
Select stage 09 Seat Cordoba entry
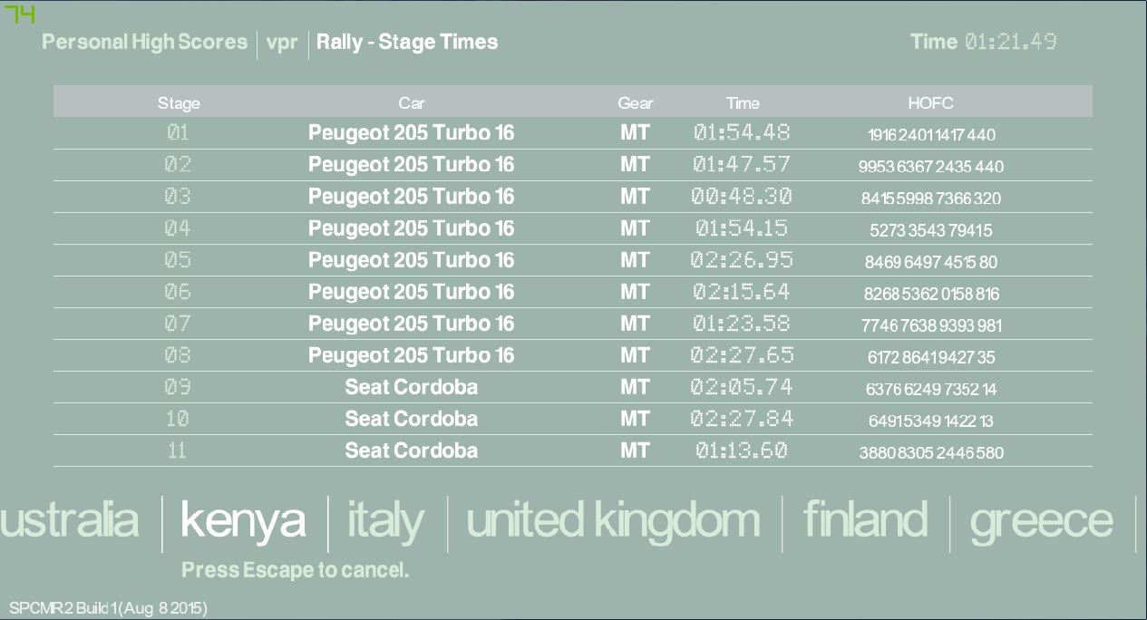coord(411,387)
